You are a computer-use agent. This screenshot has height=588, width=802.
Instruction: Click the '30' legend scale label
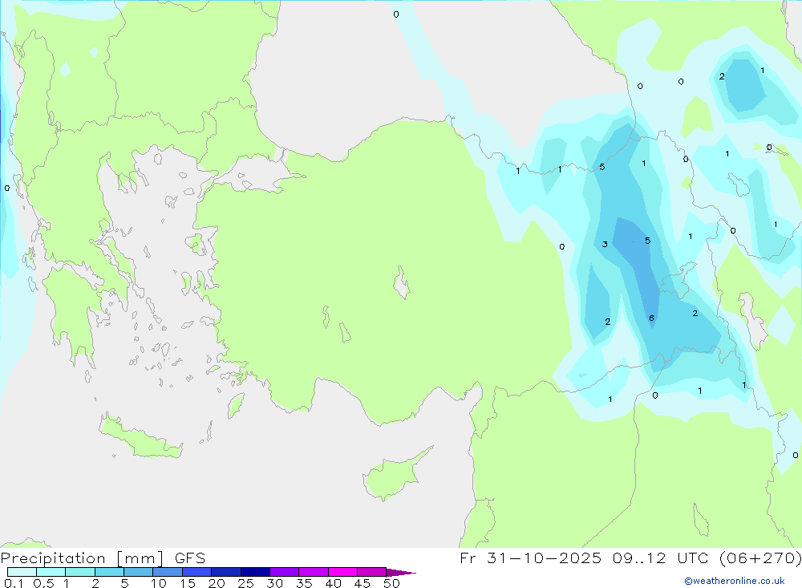point(274,583)
